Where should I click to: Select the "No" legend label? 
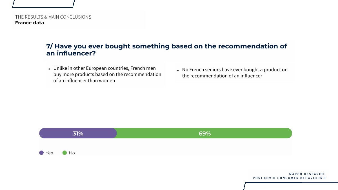tap(72, 153)
